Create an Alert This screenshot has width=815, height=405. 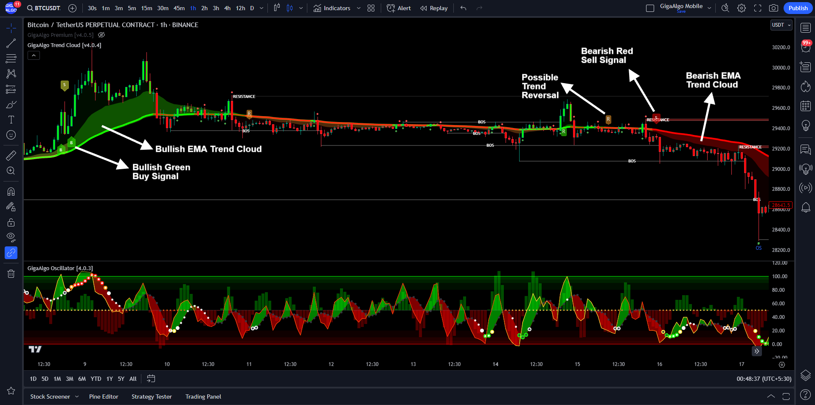399,8
